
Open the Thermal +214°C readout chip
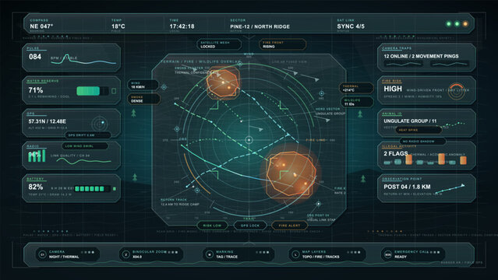pos(356,88)
